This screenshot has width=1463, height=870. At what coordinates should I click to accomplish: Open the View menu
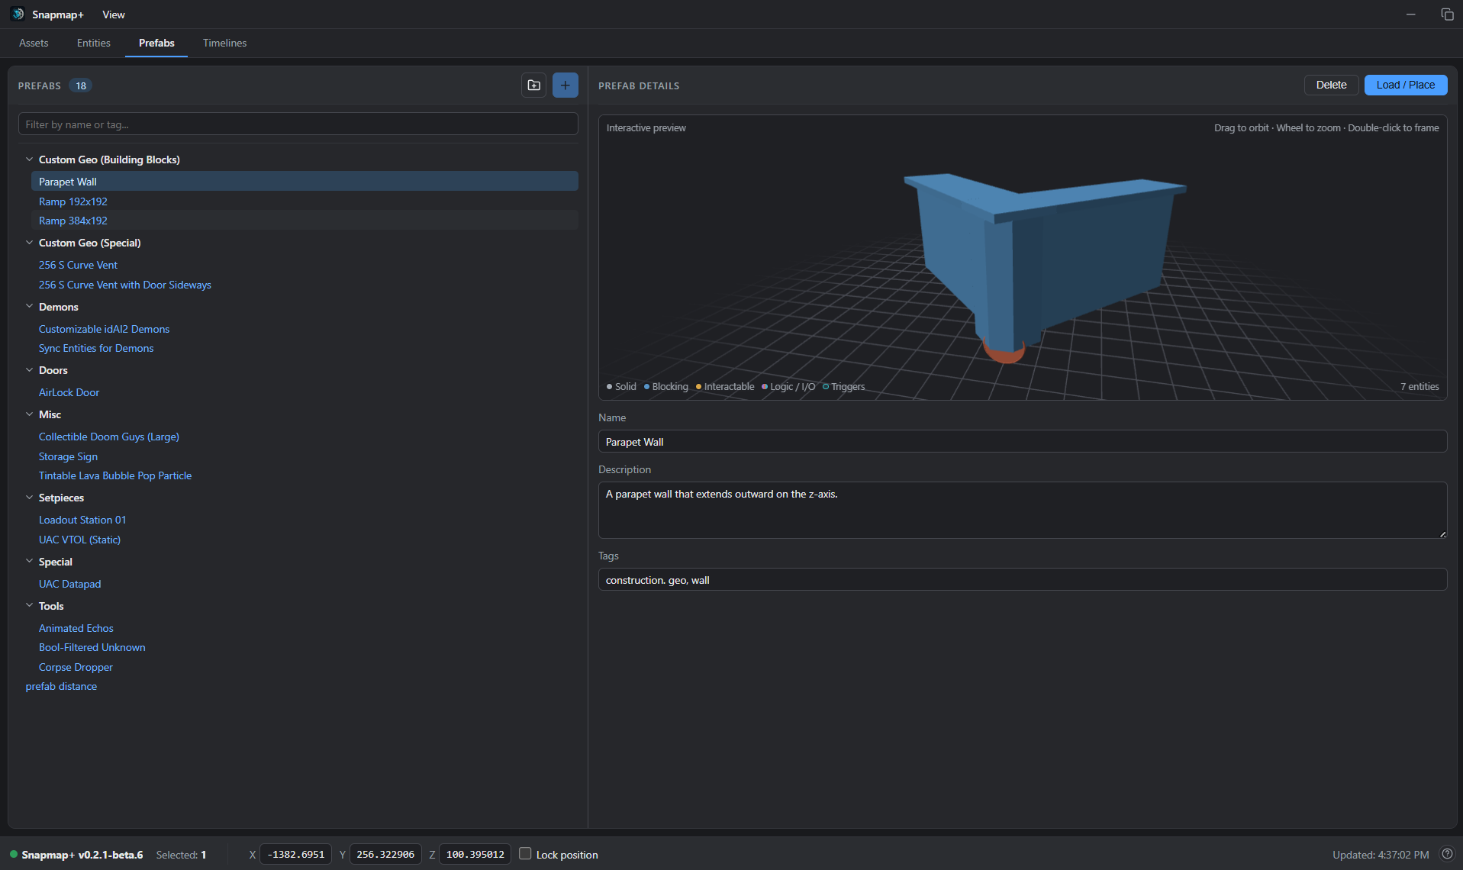(x=114, y=14)
